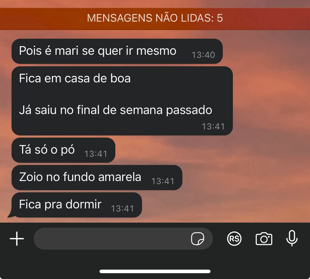This screenshot has width=310, height=279.
Task: Tap the 13:41 timestamp beside 'Fica pra dormir'
Action: pos(122,208)
